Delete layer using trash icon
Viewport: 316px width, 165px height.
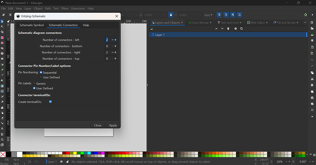click(228, 29)
